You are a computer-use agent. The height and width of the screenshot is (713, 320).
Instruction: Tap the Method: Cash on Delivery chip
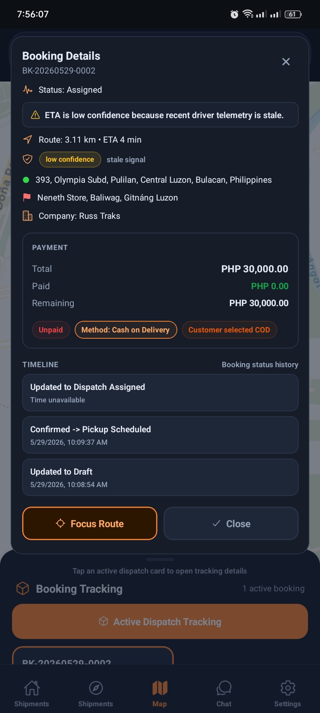coord(126,330)
